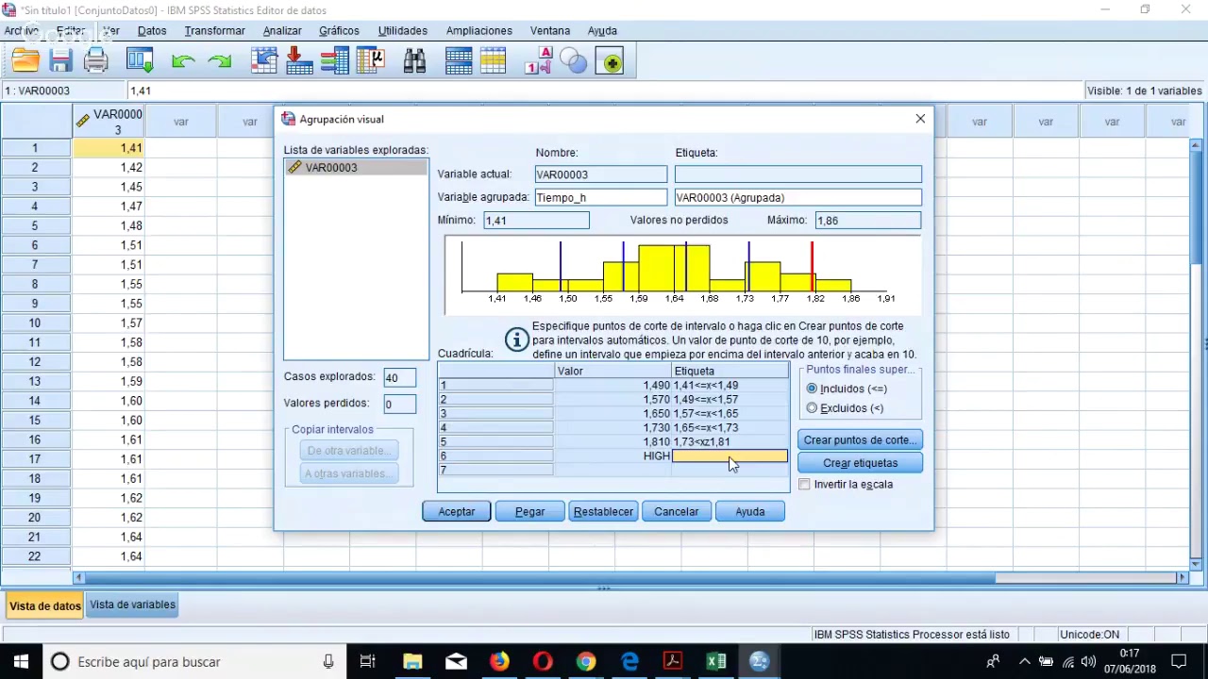Click the label cell 1,57<=x<1,65
The height and width of the screenshot is (679, 1208).
click(730, 414)
